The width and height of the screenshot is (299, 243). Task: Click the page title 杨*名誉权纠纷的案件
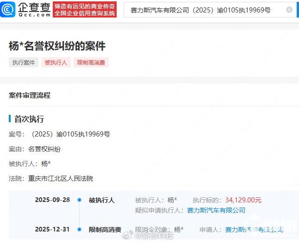[x=57, y=46]
